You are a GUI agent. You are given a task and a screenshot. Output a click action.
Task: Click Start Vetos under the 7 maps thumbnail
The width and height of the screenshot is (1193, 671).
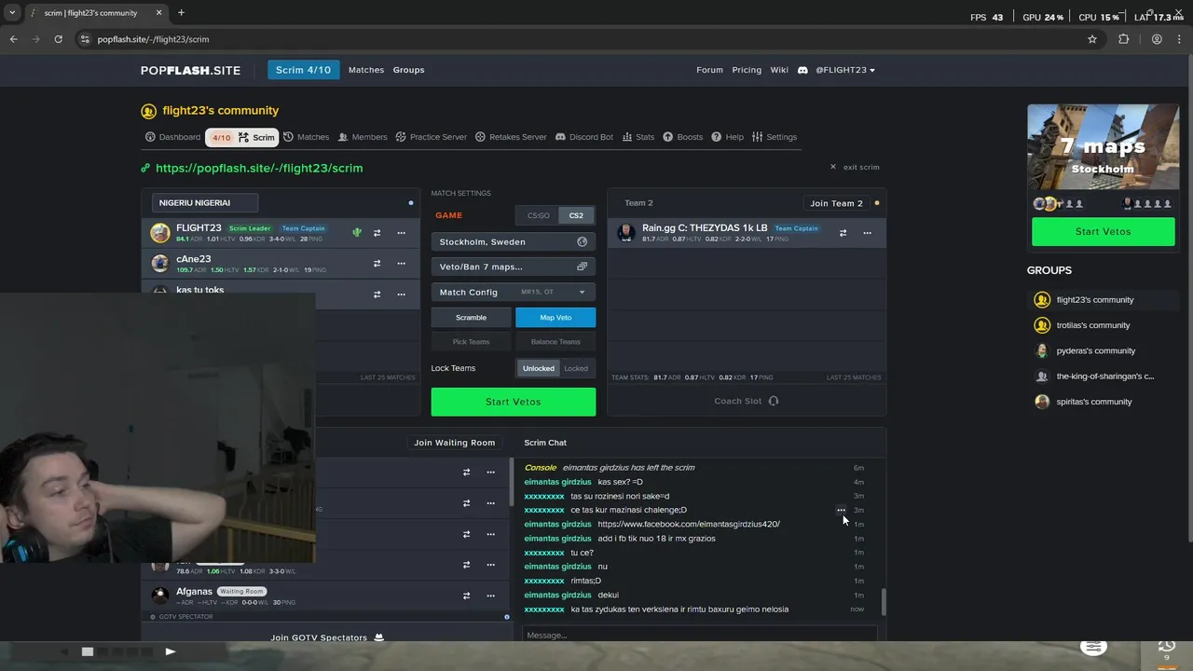pyautogui.click(x=1103, y=231)
